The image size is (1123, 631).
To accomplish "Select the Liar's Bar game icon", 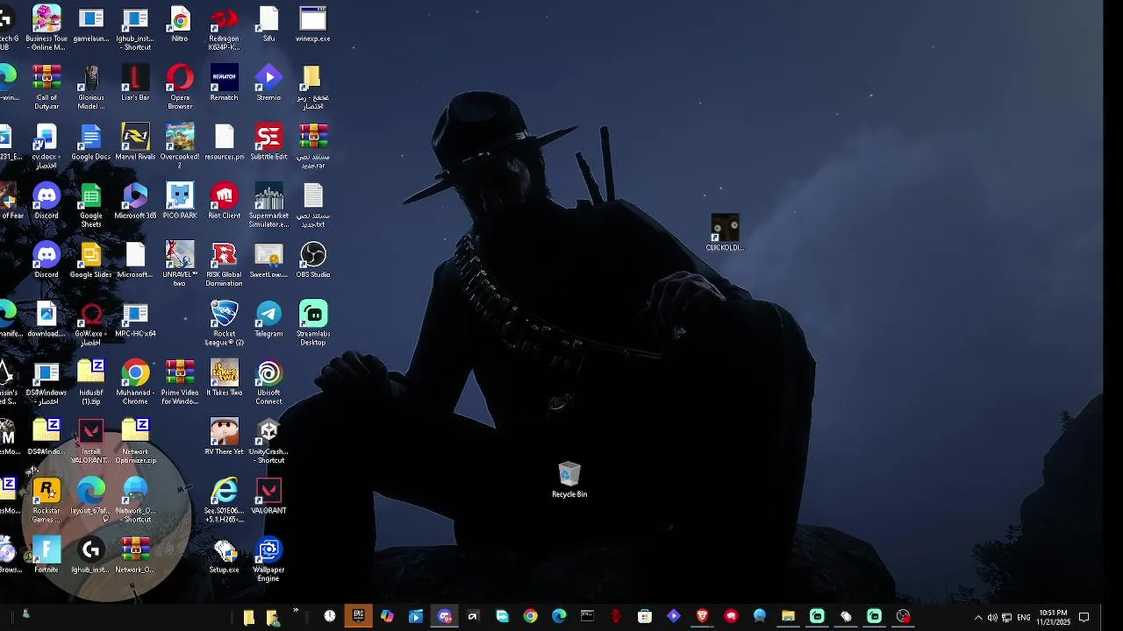I will click(135, 83).
